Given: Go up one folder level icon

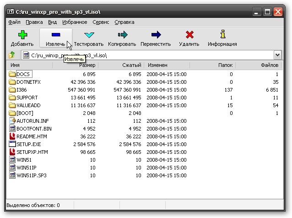Looking at the screenshot, I should click(12, 55).
